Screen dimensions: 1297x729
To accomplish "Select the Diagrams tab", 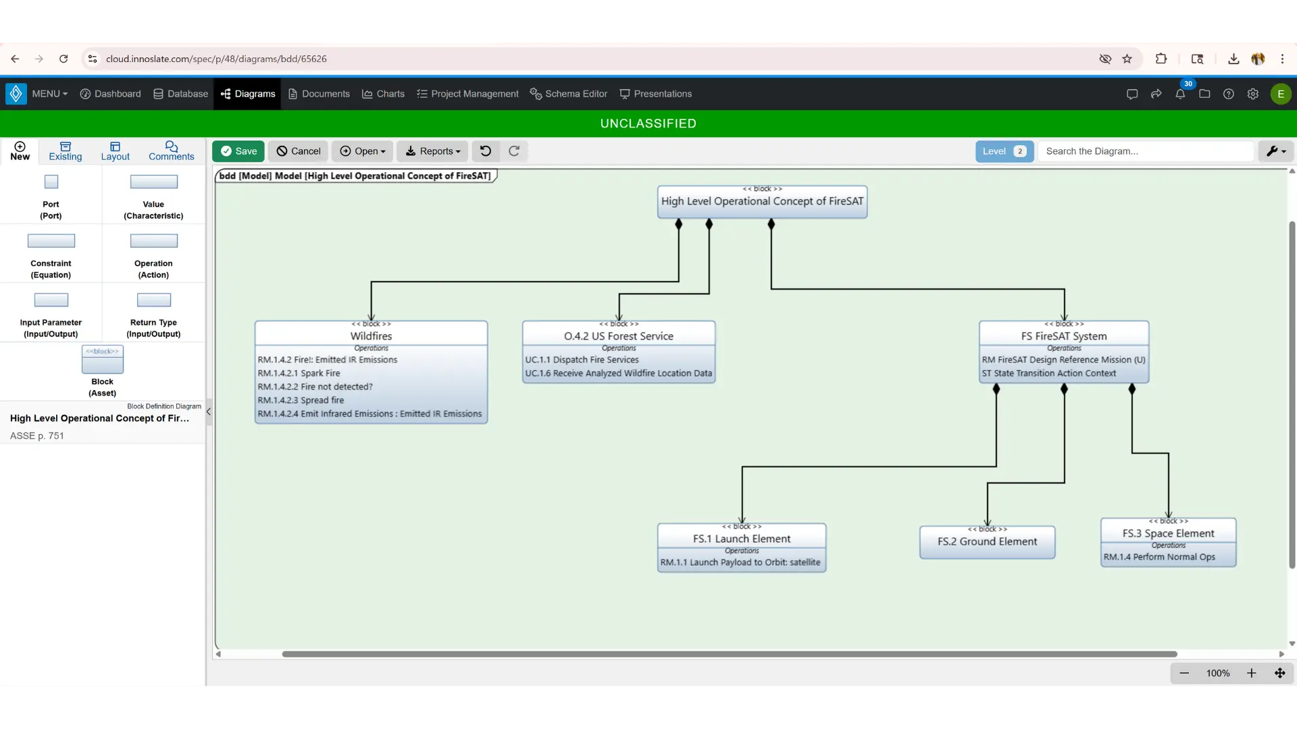I will (x=248, y=94).
